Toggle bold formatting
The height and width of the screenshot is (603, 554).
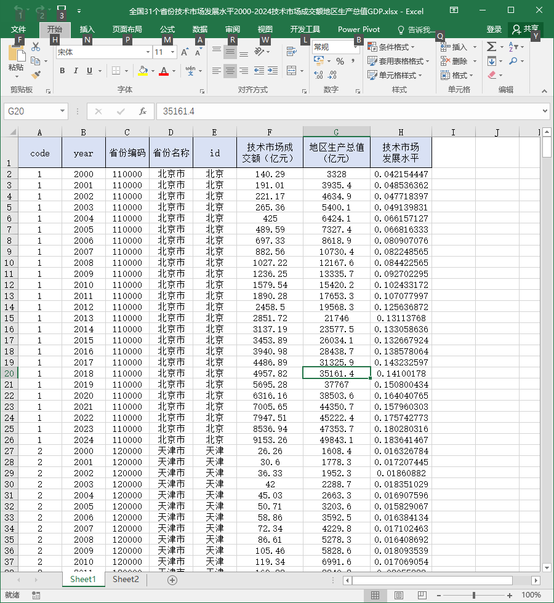tap(62, 71)
